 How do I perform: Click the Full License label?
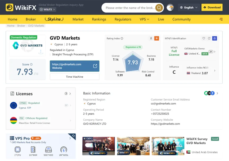pos(174,53)
